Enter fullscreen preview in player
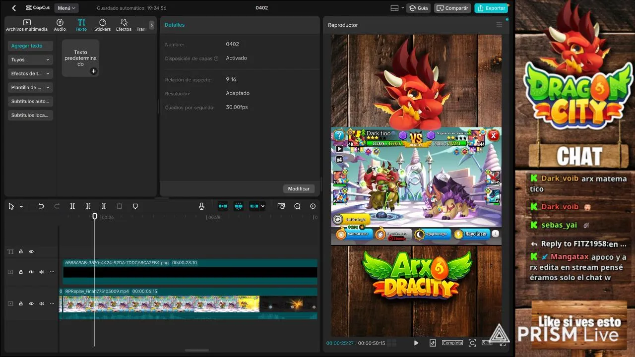 [x=503, y=343]
